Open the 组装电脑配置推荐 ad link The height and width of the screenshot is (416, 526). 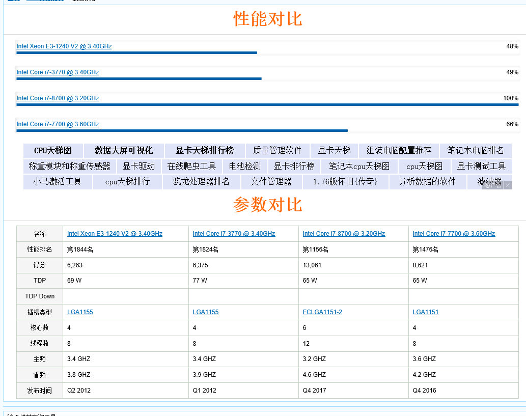(399, 151)
